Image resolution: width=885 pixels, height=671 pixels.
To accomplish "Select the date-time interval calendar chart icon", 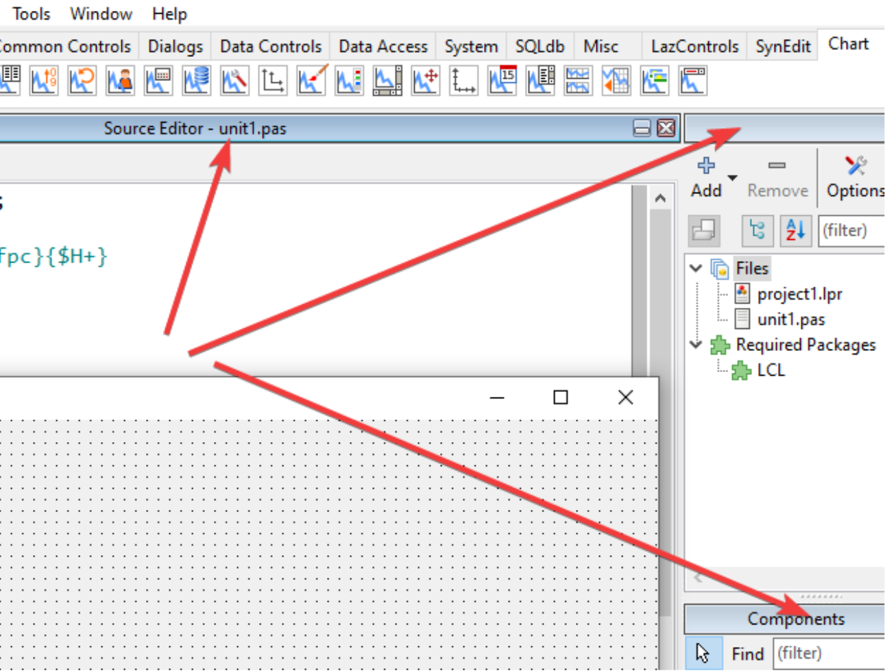I will click(502, 81).
